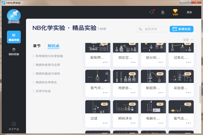Open the 配制两… experiment thumbnail
The height and width of the screenshot is (135, 203).
(x=98, y=48)
